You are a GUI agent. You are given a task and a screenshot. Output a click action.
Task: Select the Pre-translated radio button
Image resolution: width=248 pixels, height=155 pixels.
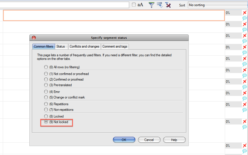click(46, 85)
